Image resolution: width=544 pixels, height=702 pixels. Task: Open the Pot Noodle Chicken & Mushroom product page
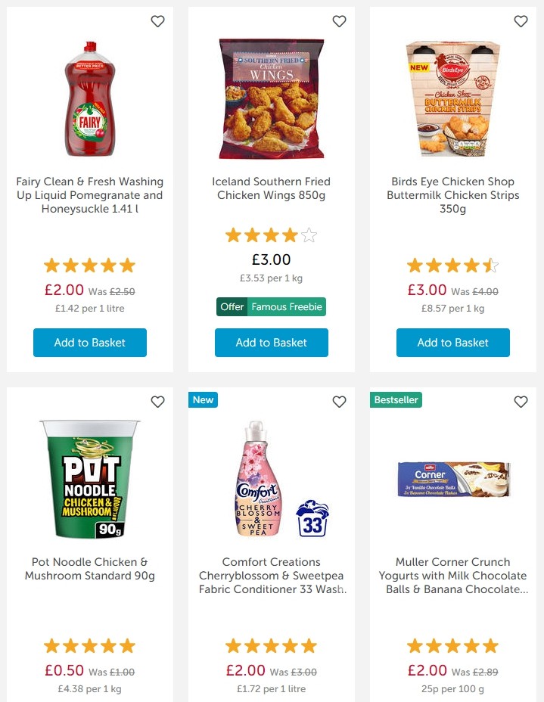pyautogui.click(x=89, y=568)
